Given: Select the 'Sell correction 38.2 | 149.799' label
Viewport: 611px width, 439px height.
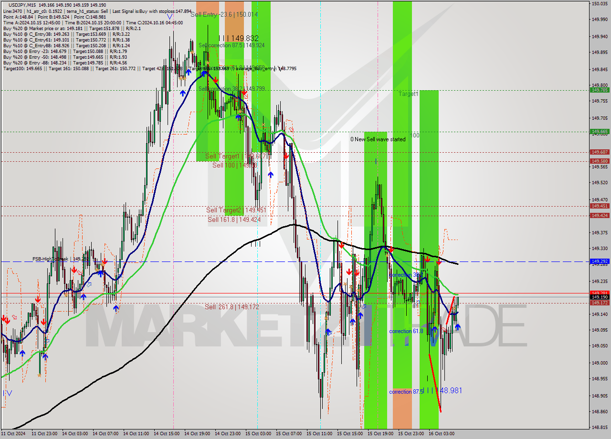Looking at the screenshot, I should 232,89.
